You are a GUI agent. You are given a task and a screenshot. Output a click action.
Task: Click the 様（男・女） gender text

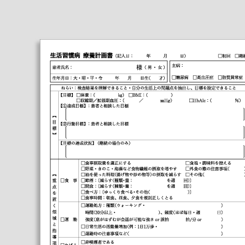click(151, 67)
